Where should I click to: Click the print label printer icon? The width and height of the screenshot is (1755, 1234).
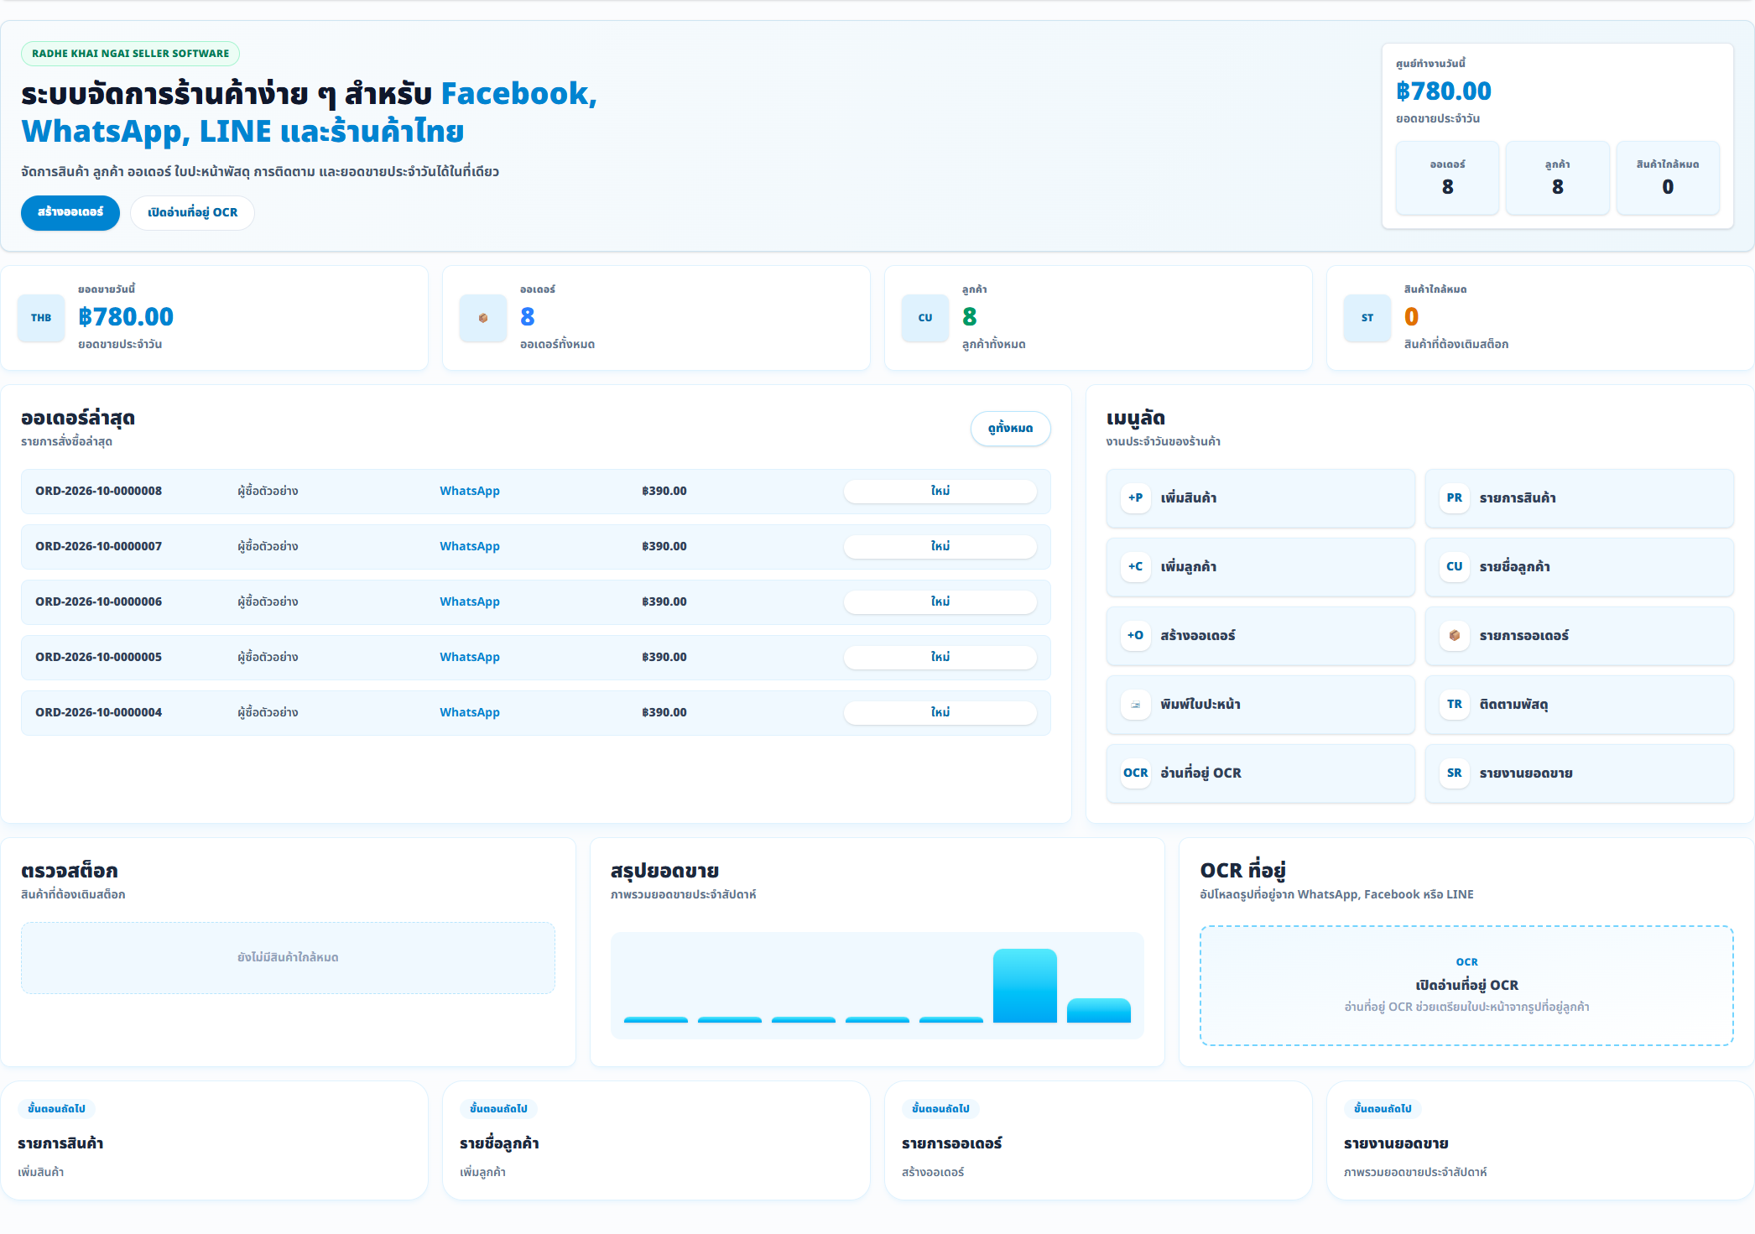pyautogui.click(x=1135, y=704)
